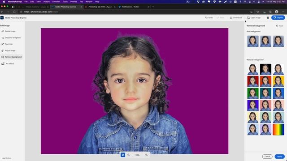Image resolution: width=287 pixels, height=161 pixels.
Task: Cancel the background removal
Action: [x=267, y=157]
